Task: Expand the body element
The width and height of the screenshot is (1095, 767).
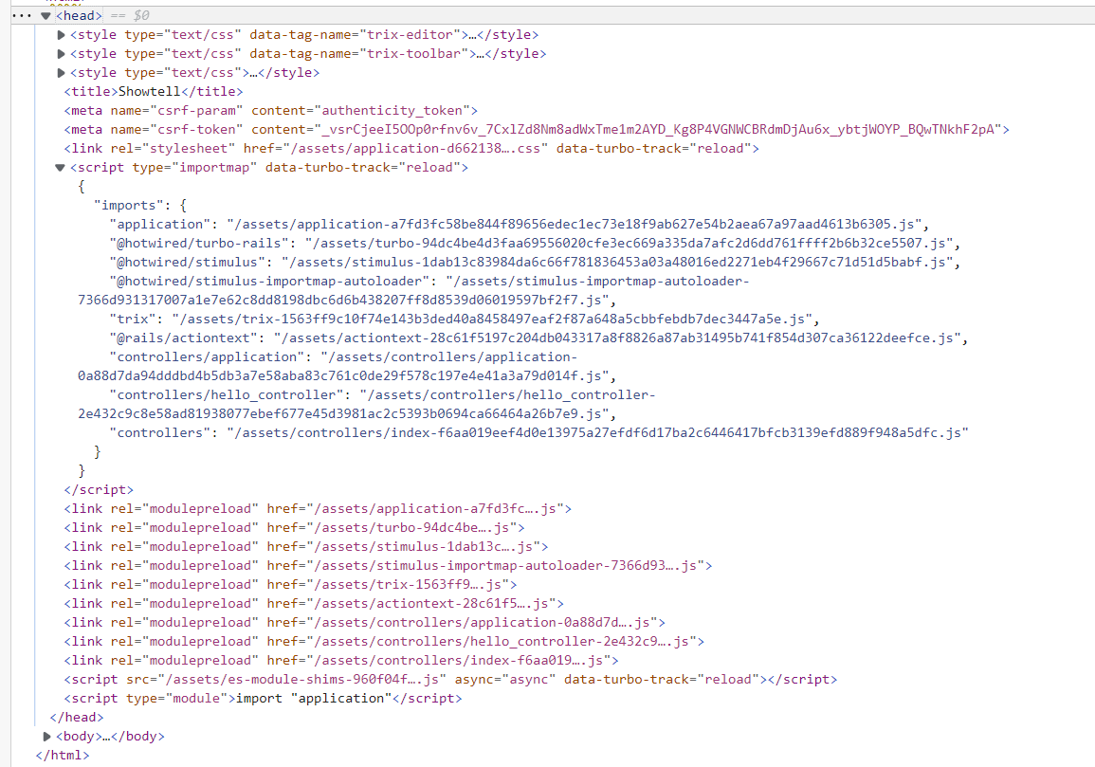Action: point(46,737)
